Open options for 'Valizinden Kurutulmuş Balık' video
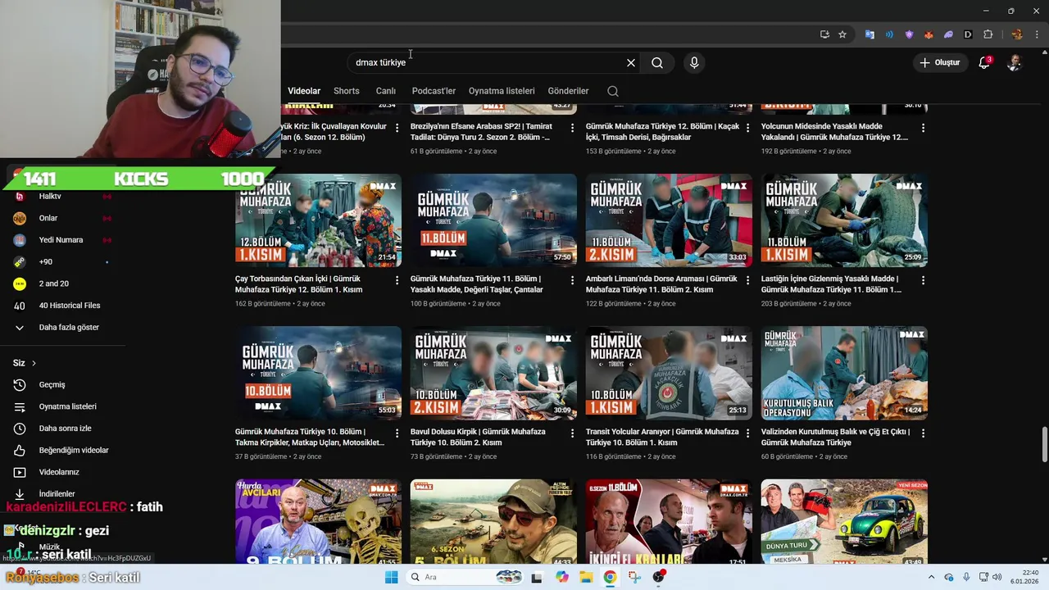The image size is (1049, 590). click(923, 433)
